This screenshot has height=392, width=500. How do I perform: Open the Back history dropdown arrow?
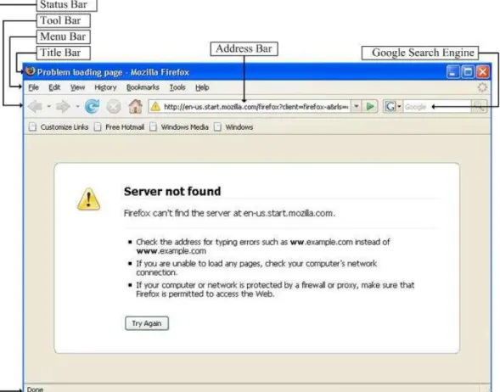click(48, 106)
